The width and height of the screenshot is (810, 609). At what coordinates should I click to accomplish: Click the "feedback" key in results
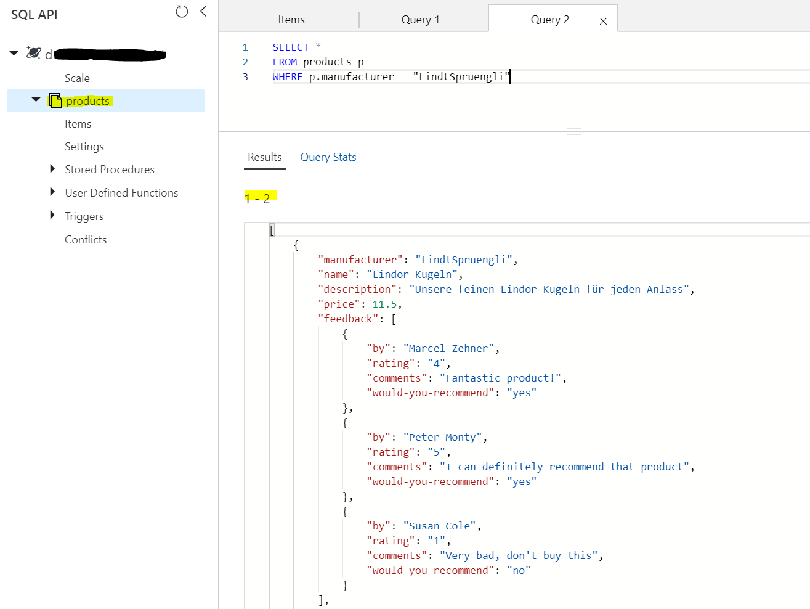[x=348, y=319]
